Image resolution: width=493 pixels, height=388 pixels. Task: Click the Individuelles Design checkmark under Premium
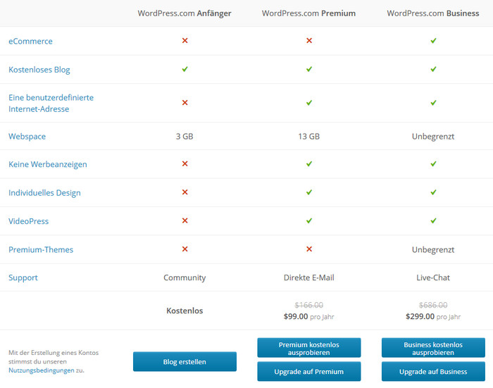click(x=309, y=192)
